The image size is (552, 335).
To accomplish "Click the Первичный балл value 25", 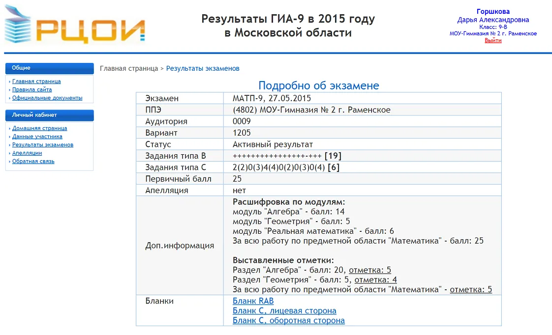I will pyautogui.click(x=237, y=179).
